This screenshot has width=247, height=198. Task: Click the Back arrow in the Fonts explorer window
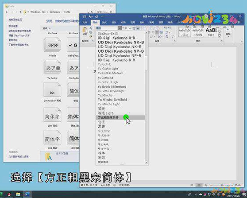pyautogui.click(x=7, y=12)
